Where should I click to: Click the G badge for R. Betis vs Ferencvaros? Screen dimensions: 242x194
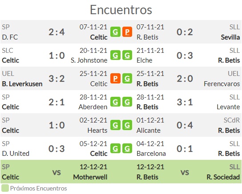[x=127, y=79]
